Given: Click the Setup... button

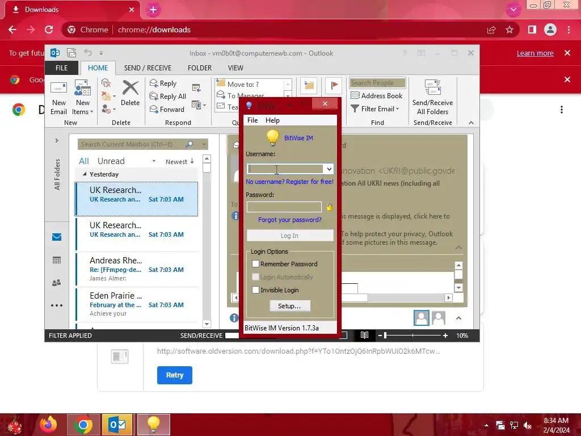Looking at the screenshot, I should 289,306.
